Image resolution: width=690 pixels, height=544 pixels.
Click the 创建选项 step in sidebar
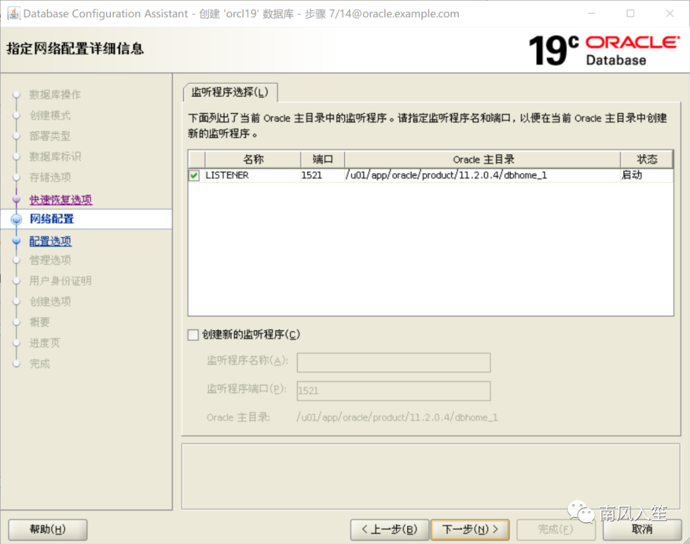50,302
